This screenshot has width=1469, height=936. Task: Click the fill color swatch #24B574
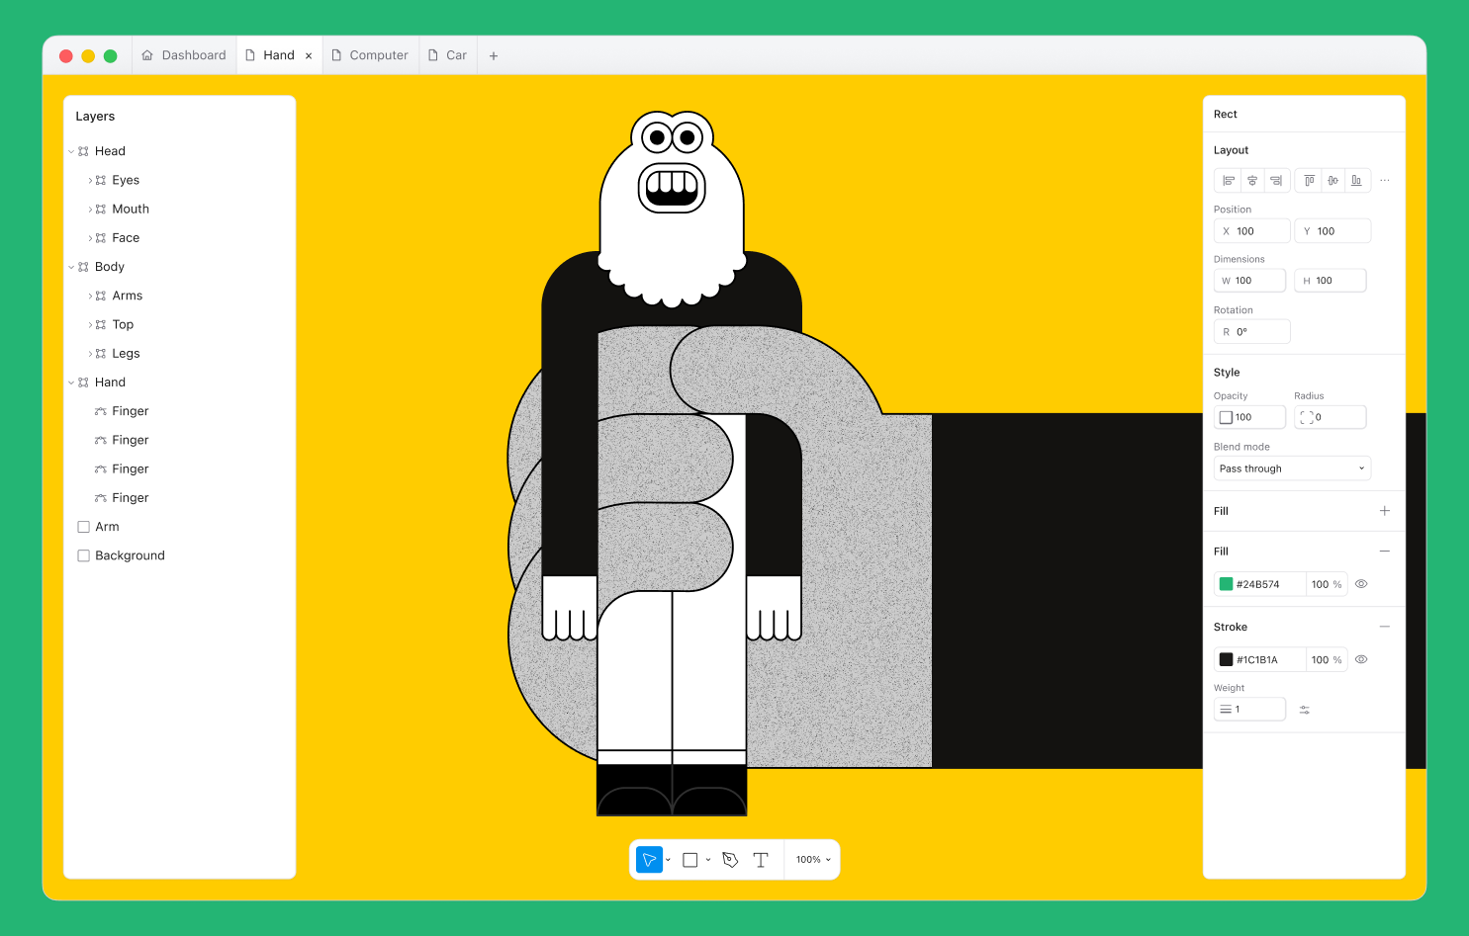pyautogui.click(x=1227, y=584)
